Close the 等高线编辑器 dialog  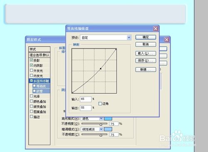pos(156,29)
